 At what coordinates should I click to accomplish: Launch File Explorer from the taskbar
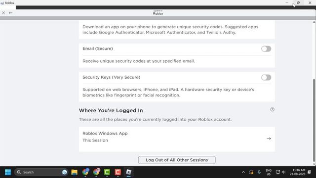tap(75, 172)
